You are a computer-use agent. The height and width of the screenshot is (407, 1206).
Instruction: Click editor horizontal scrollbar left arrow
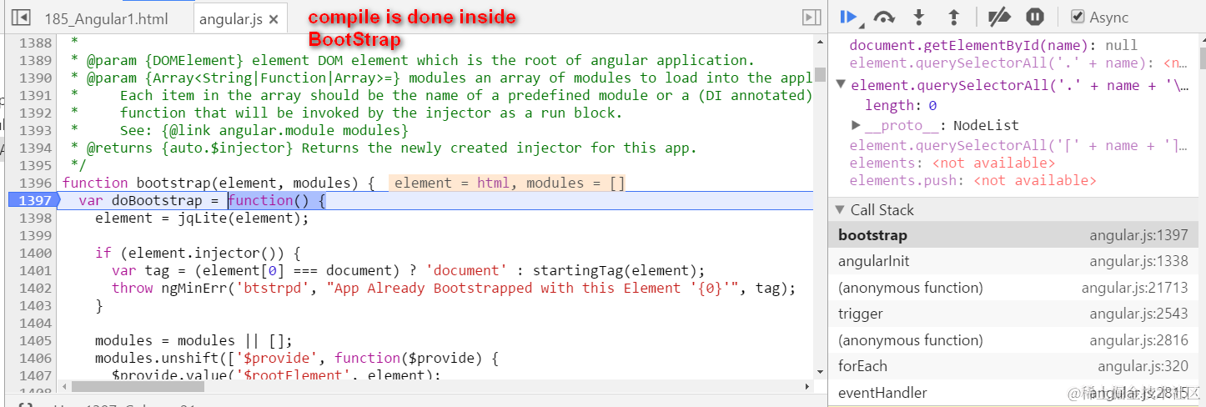tap(63, 387)
